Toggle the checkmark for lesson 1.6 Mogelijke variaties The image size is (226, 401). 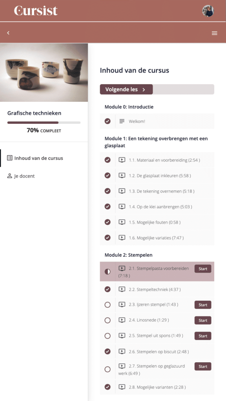[x=107, y=237]
